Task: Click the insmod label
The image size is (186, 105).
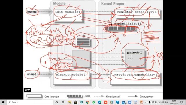Action: coord(32,12)
